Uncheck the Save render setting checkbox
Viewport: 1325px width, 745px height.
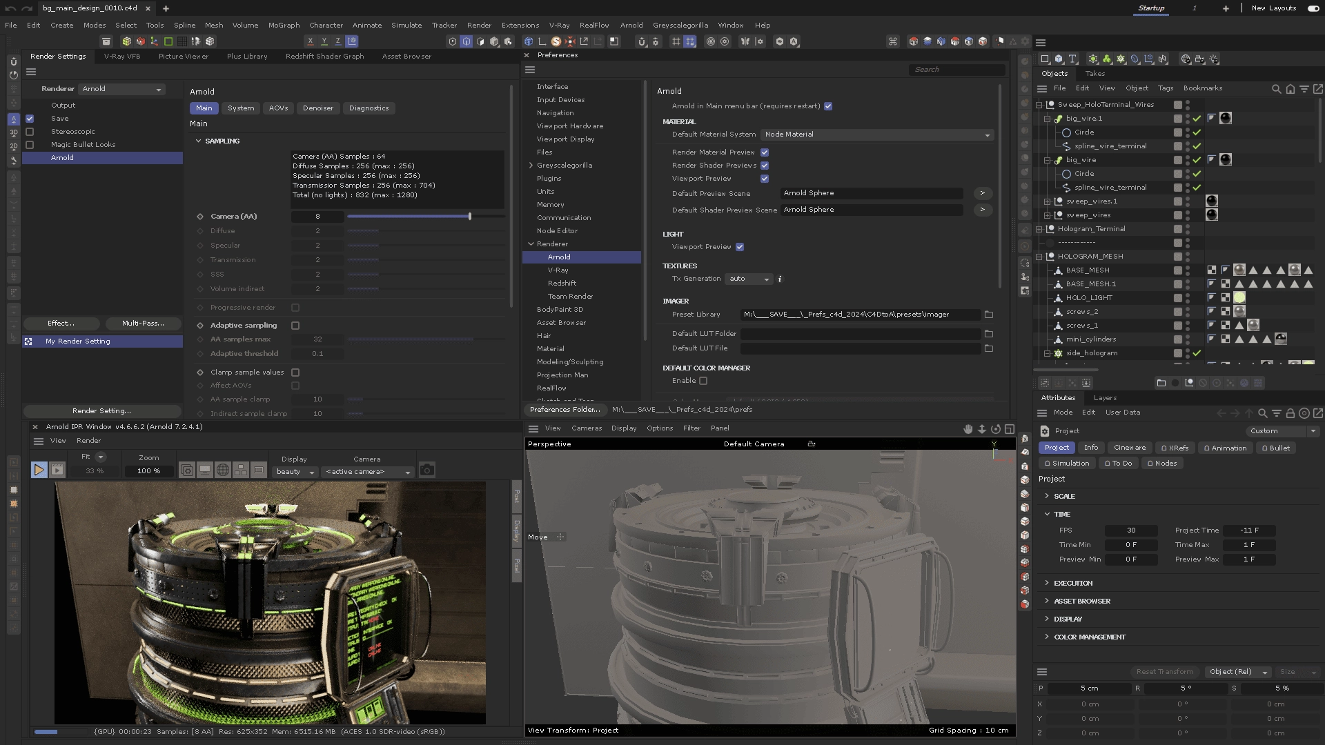(x=30, y=119)
